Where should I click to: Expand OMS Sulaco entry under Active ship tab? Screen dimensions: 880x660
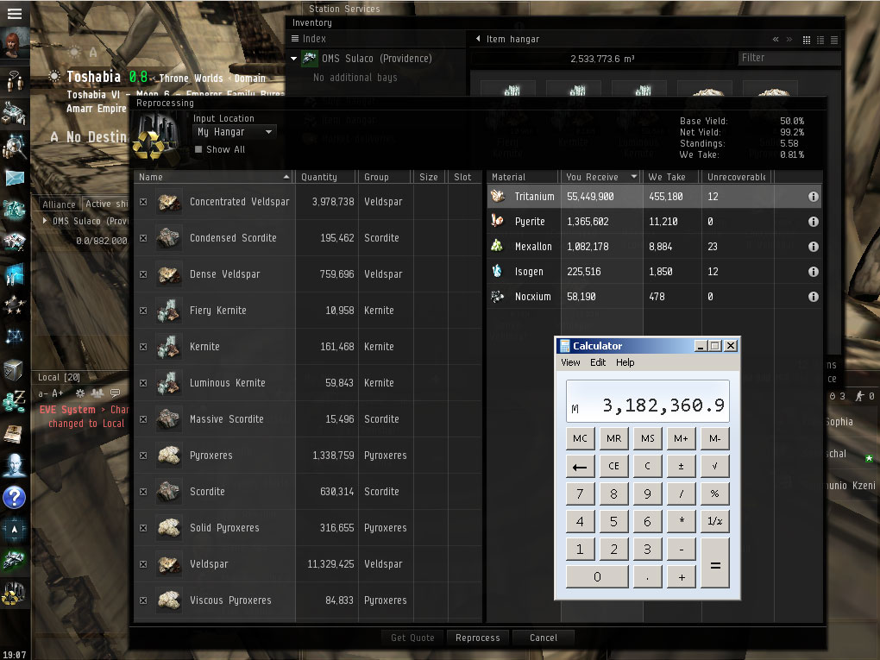coord(45,221)
